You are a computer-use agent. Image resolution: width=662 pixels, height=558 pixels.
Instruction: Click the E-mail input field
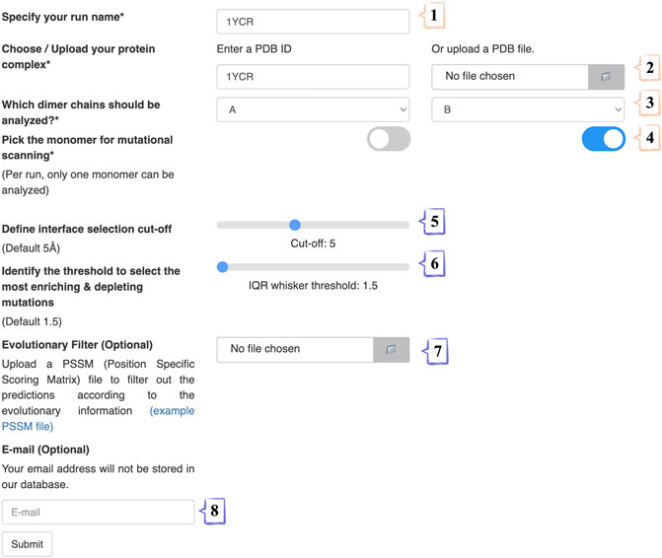(98, 512)
